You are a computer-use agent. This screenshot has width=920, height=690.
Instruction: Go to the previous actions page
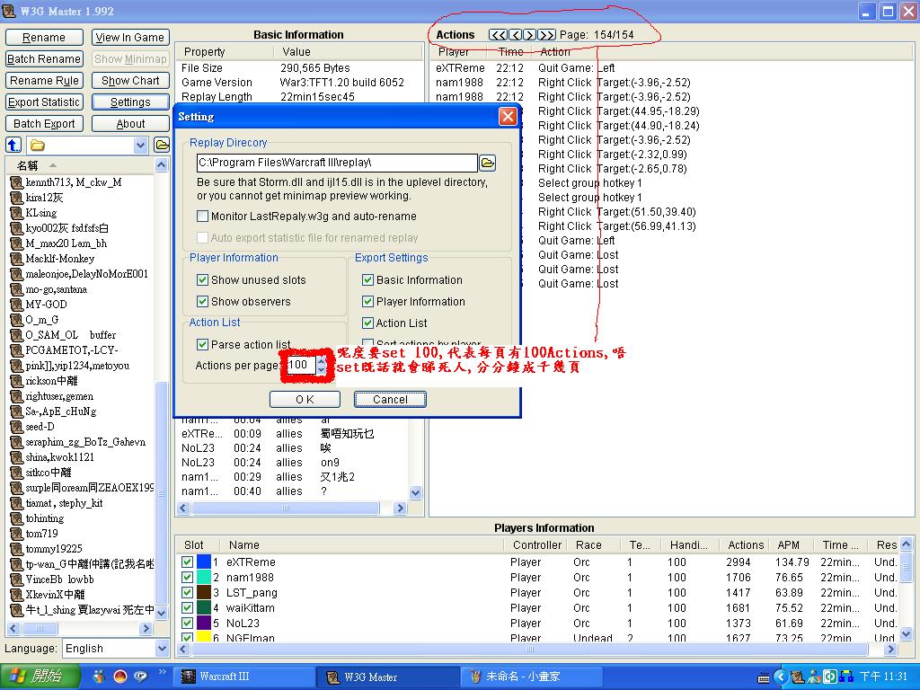[515, 35]
